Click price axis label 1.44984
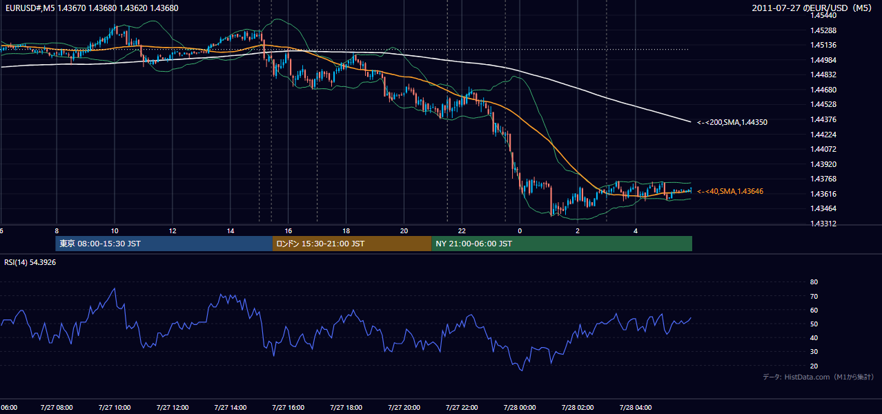 [x=824, y=60]
